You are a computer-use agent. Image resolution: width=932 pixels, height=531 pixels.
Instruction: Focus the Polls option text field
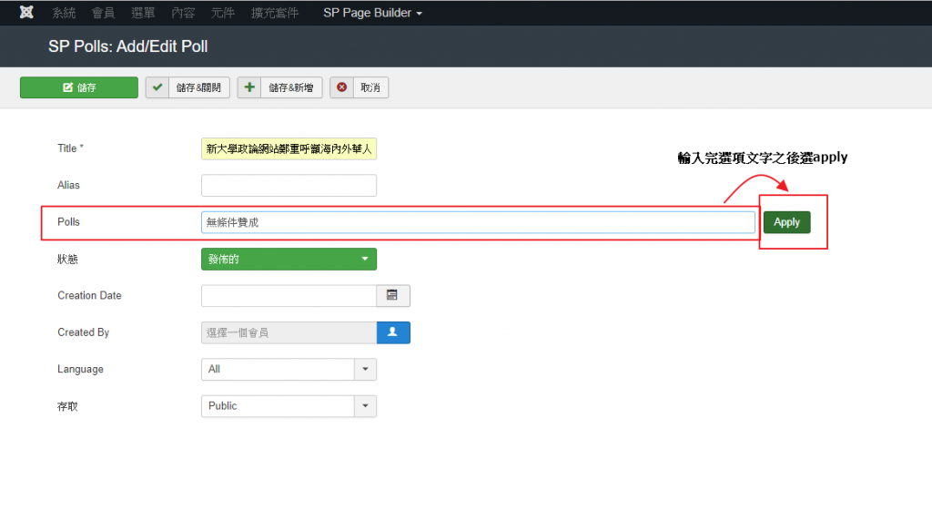point(478,222)
